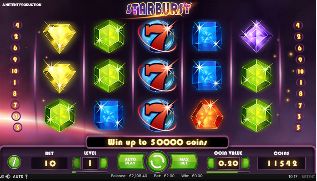The height and width of the screenshot is (181, 317).
Task: Increase coin value with right arrow
Action: tap(246, 163)
